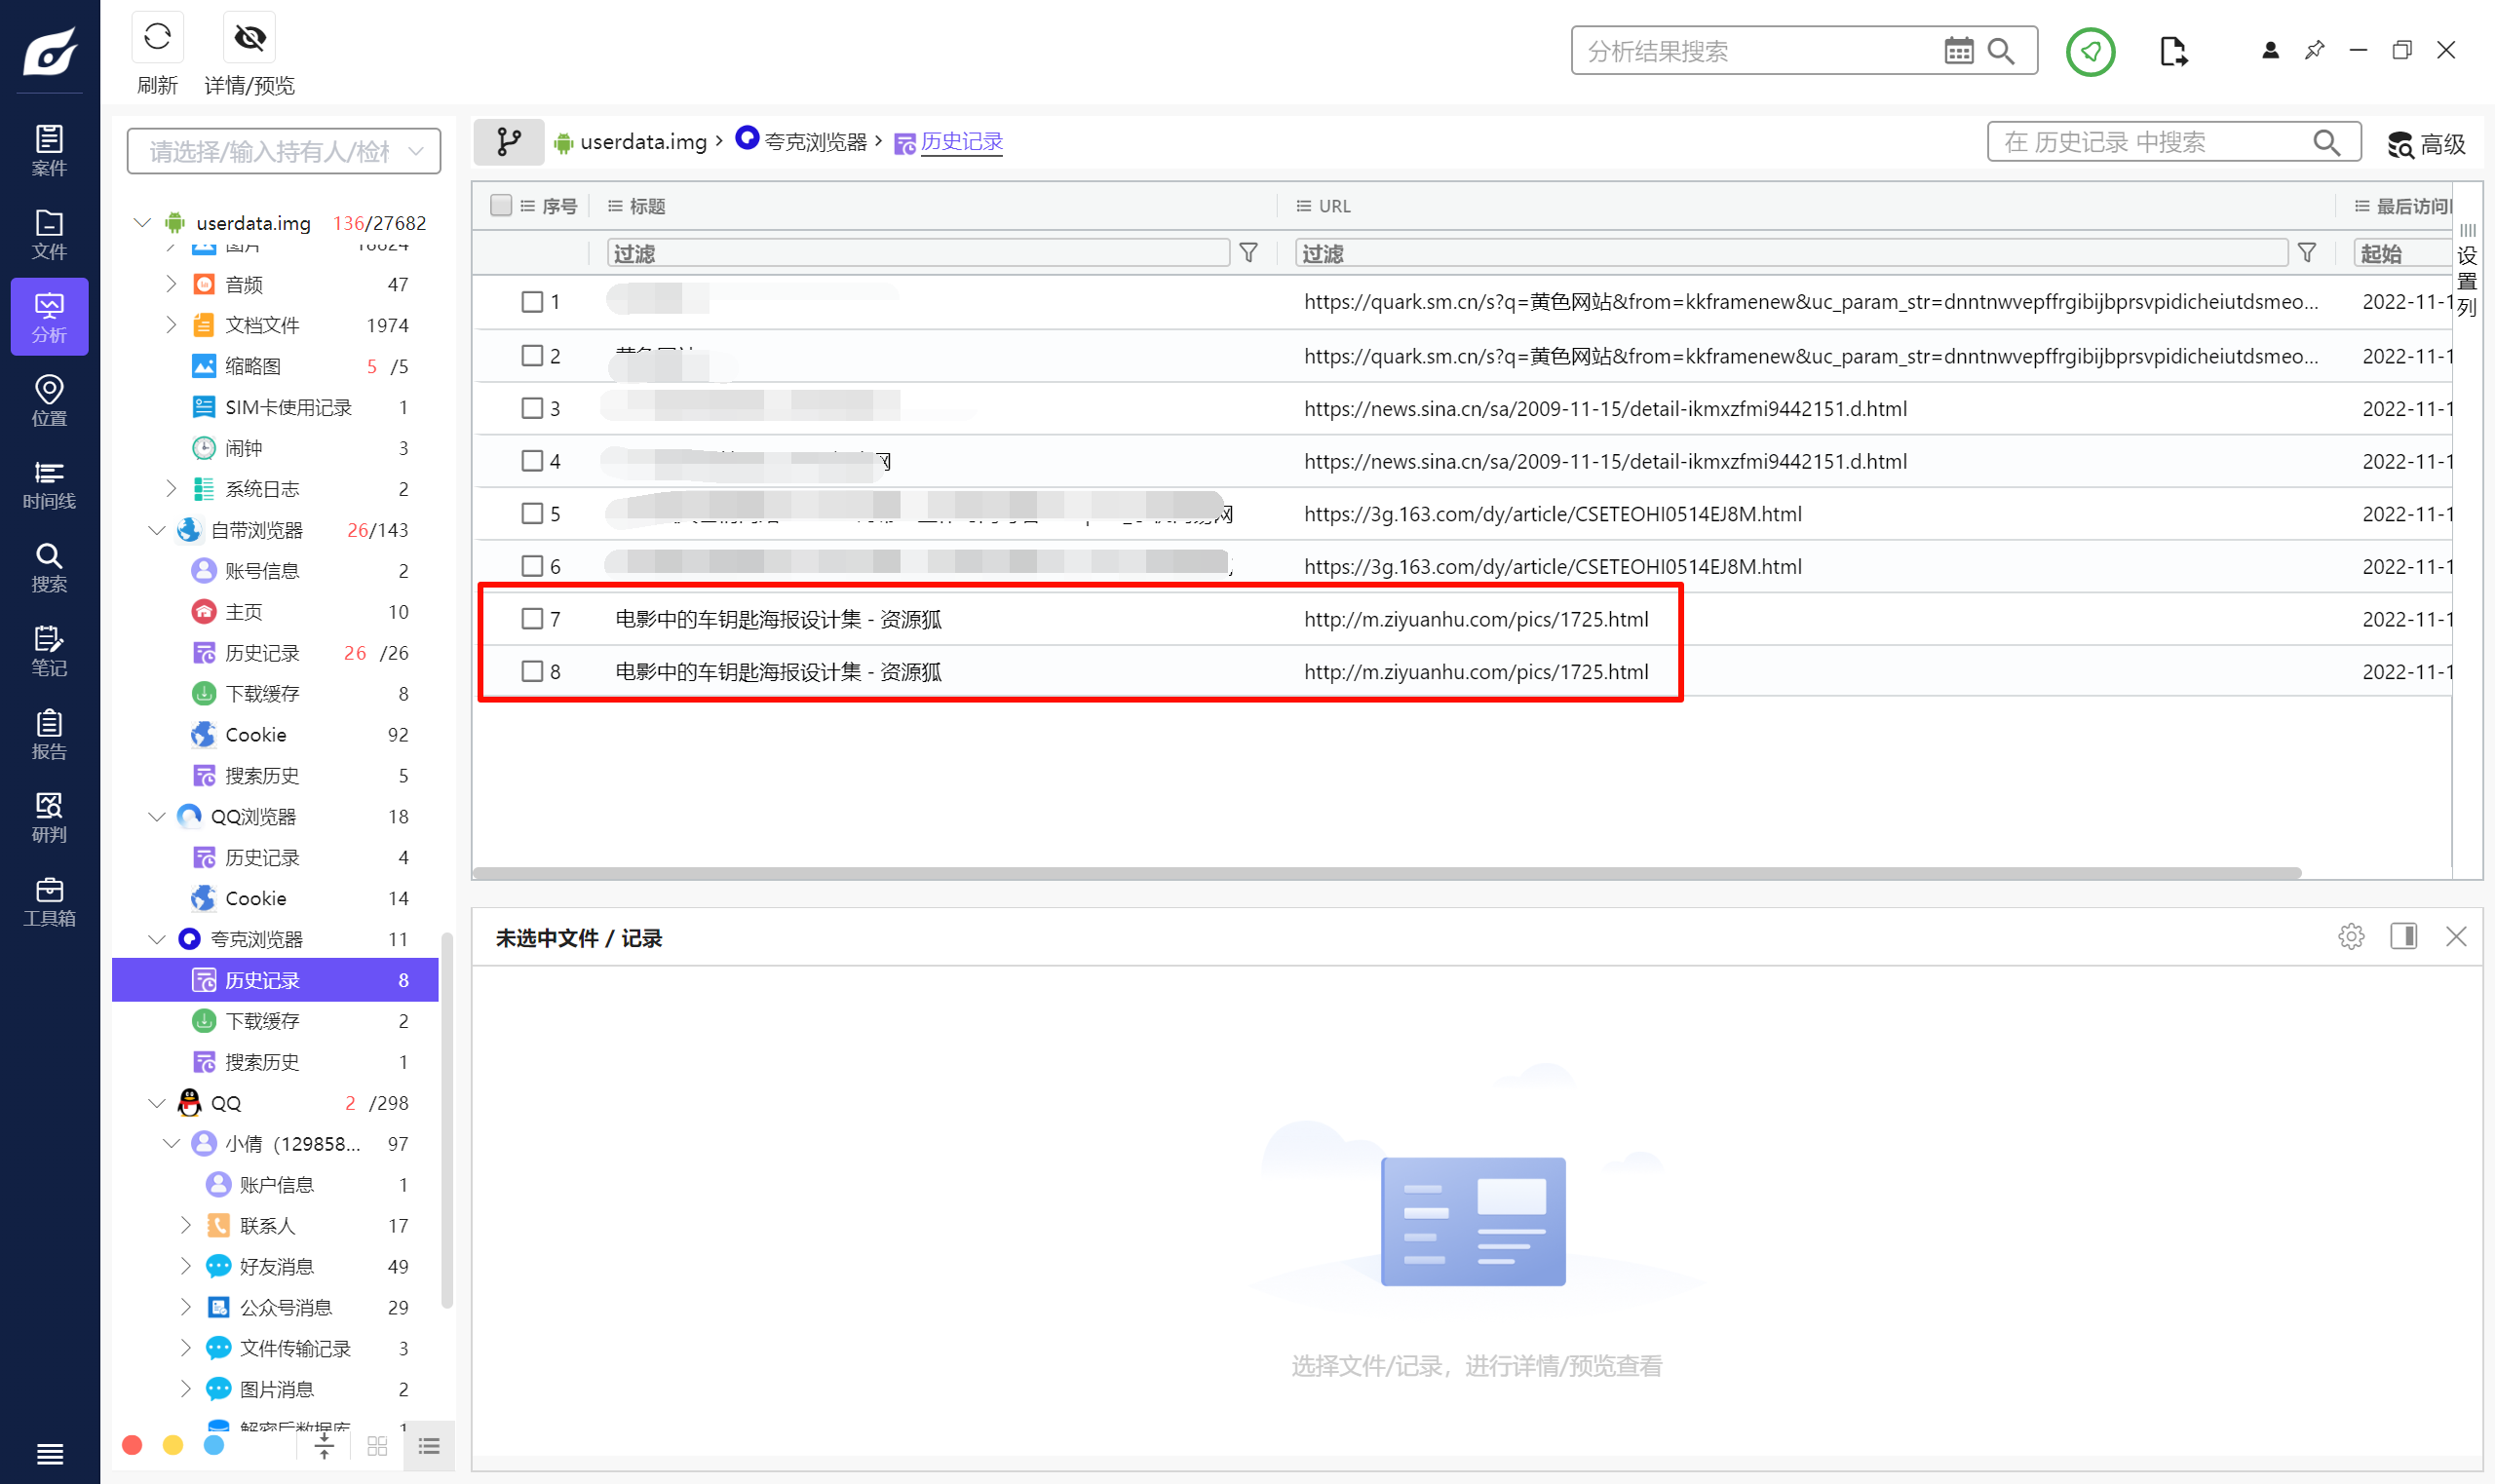Open the 位置 sidebar section

click(x=49, y=400)
